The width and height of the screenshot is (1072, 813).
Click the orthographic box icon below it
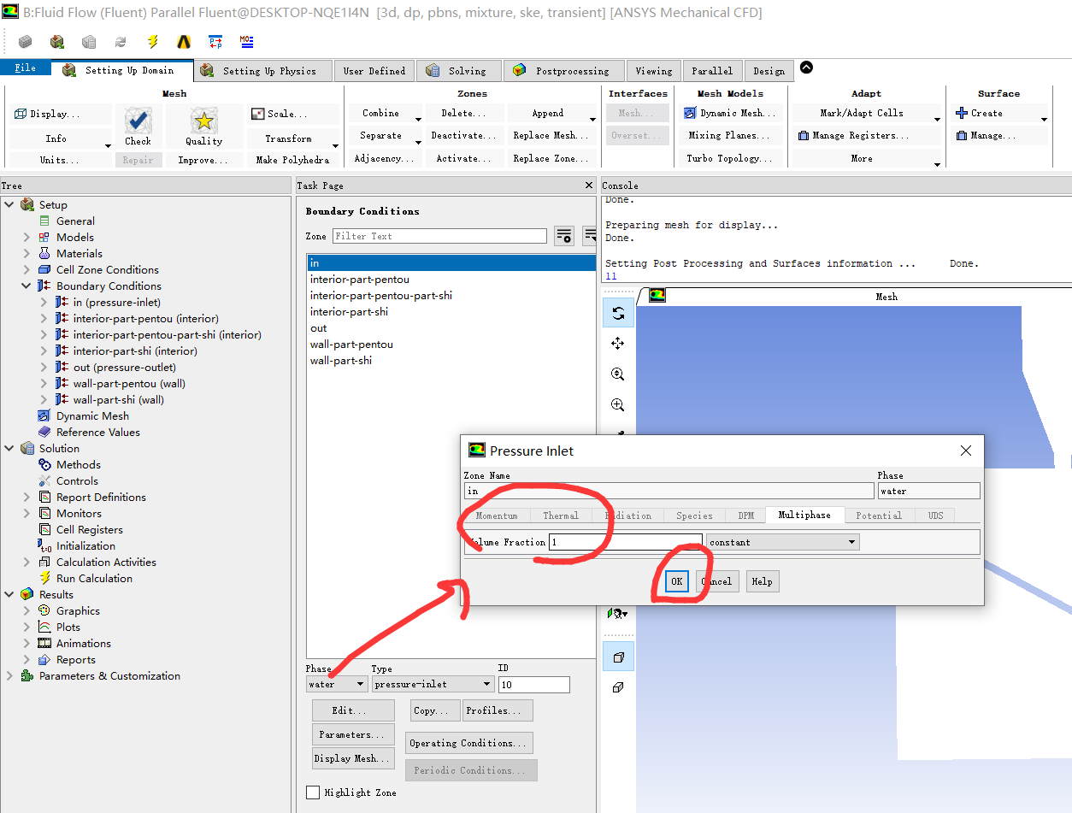pyautogui.click(x=618, y=687)
